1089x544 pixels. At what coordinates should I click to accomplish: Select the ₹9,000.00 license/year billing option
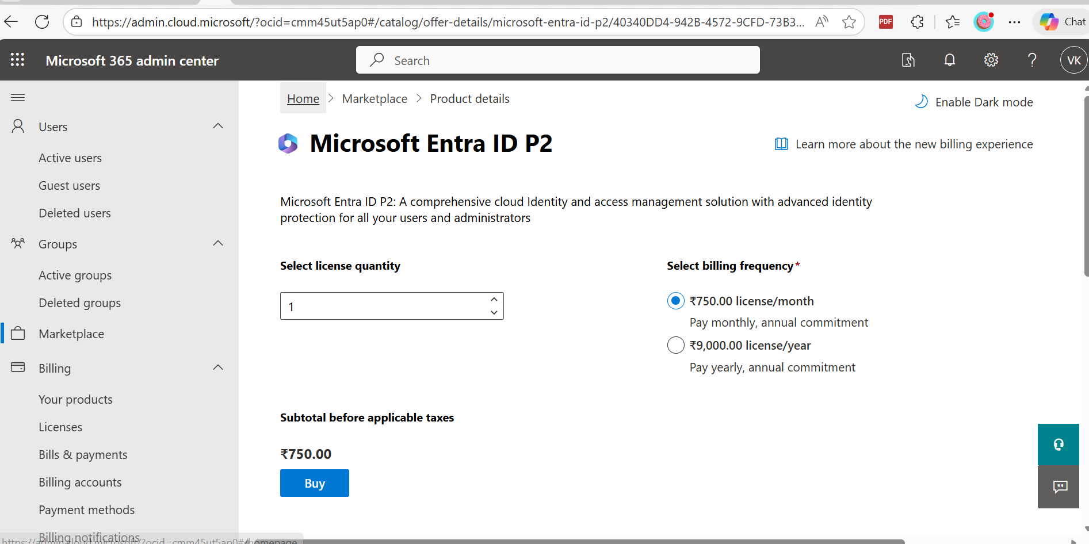pyautogui.click(x=675, y=345)
